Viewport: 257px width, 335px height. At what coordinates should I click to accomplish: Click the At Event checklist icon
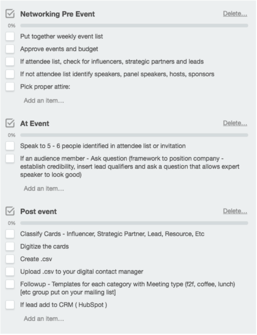click(10, 123)
